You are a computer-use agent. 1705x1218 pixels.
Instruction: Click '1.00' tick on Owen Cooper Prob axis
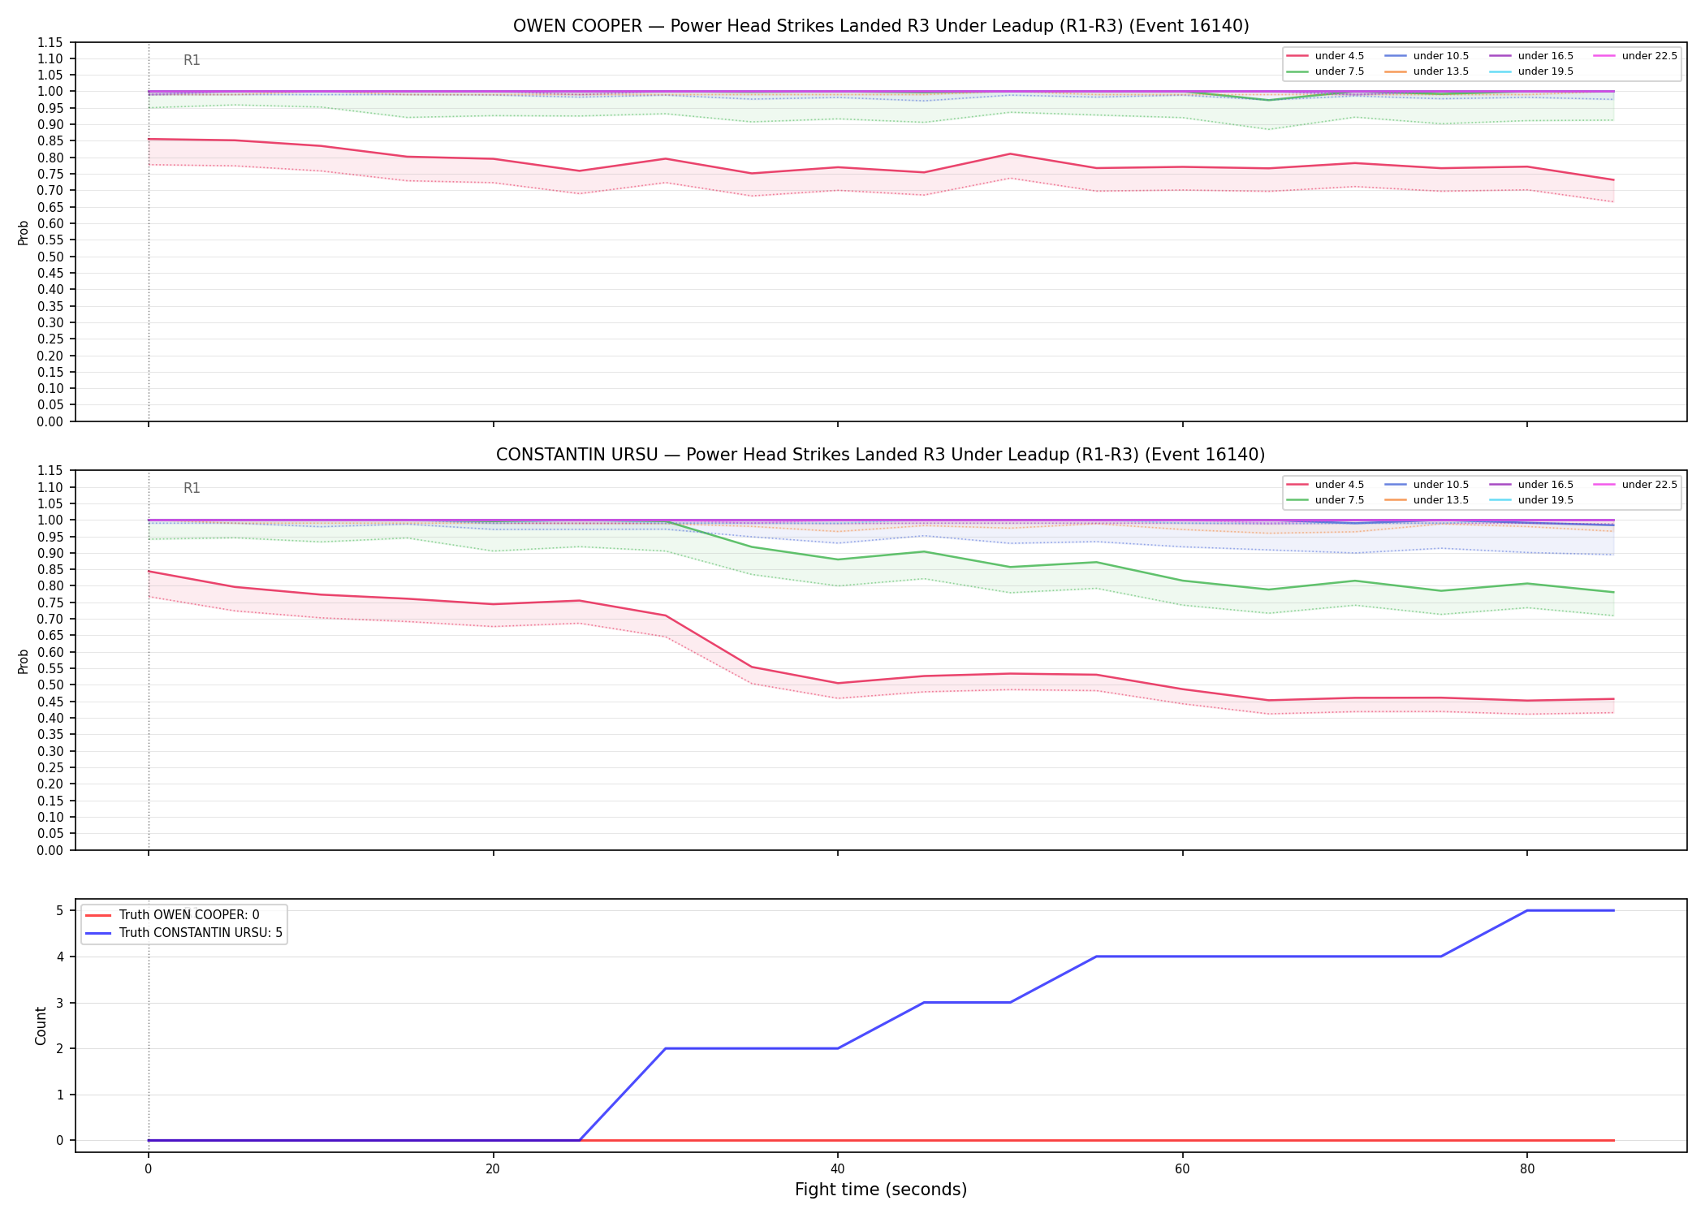[50, 92]
